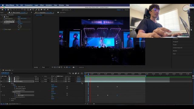
Task: Select the Eraser tool
Action: (42, 10)
